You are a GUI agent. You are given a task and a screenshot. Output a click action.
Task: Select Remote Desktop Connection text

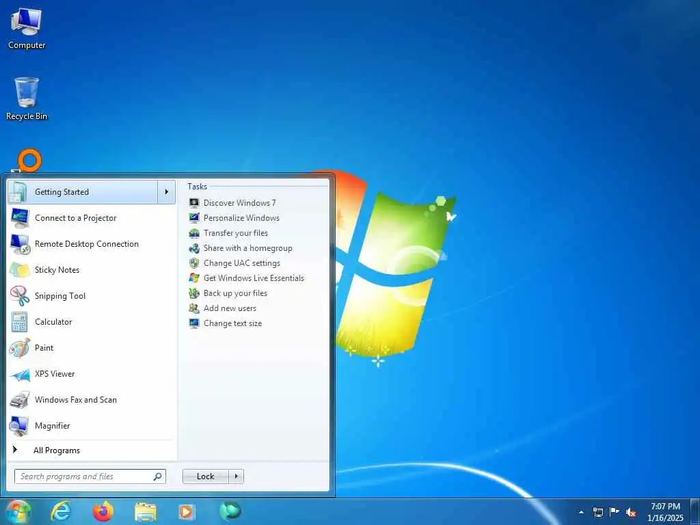coord(87,244)
